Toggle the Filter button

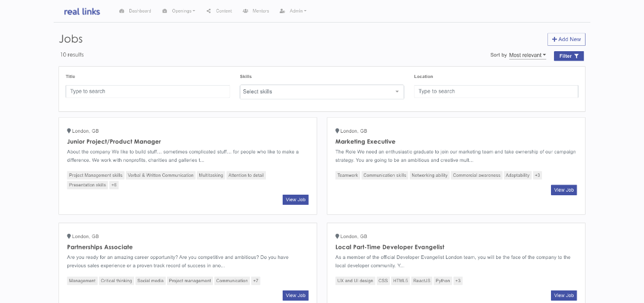(568, 56)
